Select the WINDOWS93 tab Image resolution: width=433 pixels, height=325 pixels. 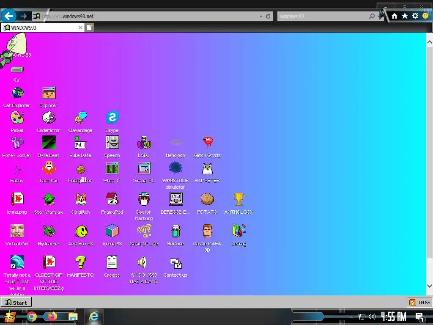tap(43, 28)
